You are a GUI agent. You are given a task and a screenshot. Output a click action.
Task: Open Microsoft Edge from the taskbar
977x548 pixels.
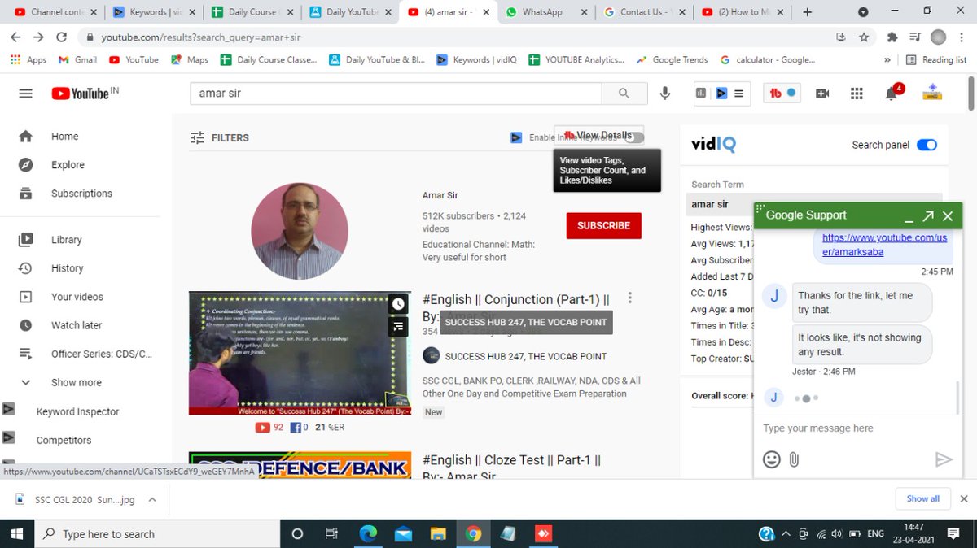369,534
